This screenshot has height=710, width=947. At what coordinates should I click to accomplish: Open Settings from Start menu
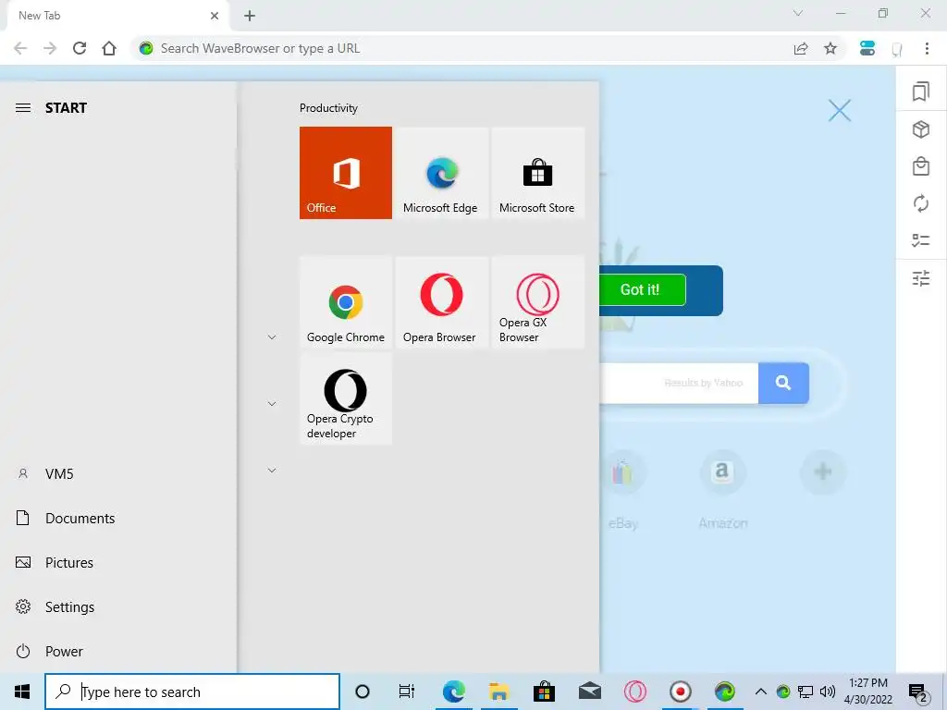[x=117, y=606]
